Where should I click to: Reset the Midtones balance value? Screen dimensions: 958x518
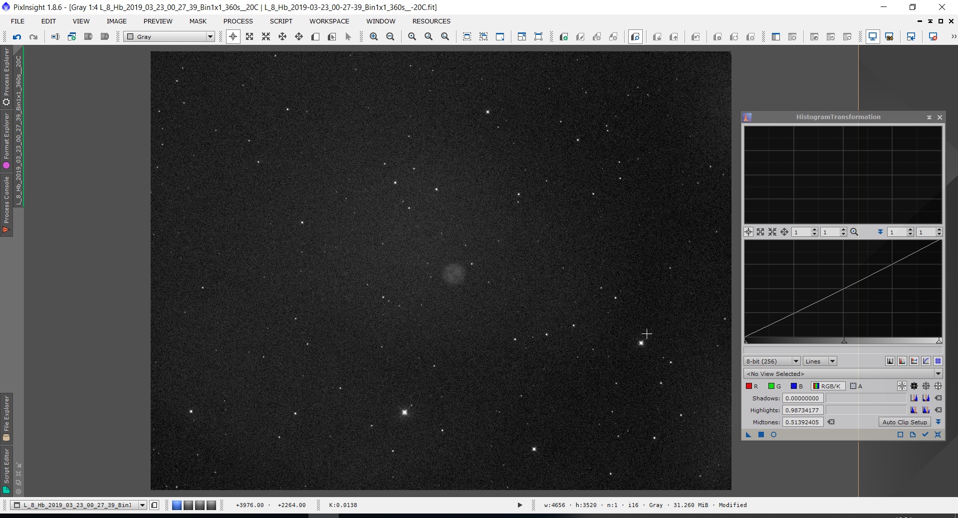pyautogui.click(x=831, y=422)
